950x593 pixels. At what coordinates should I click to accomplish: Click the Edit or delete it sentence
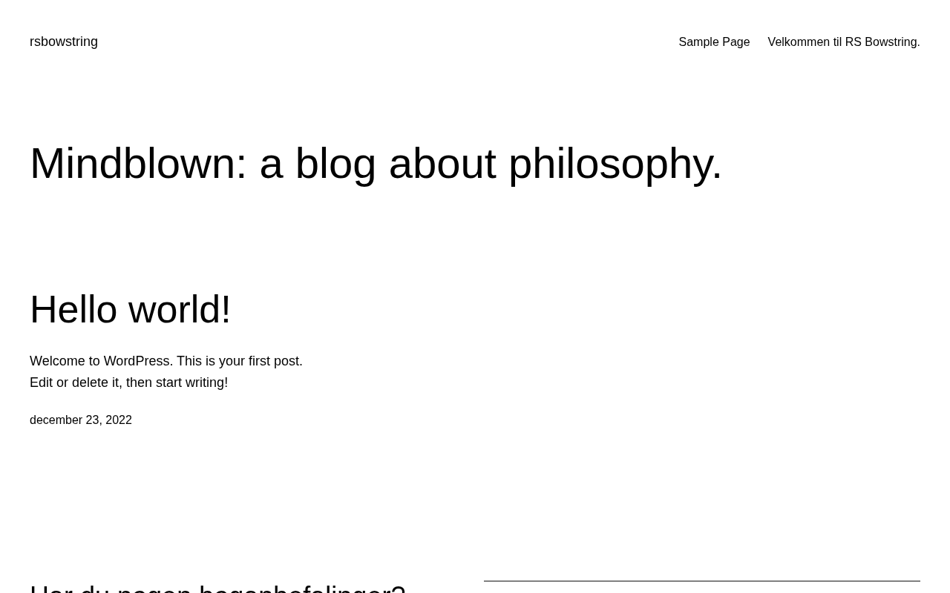pyautogui.click(x=128, y=382)
